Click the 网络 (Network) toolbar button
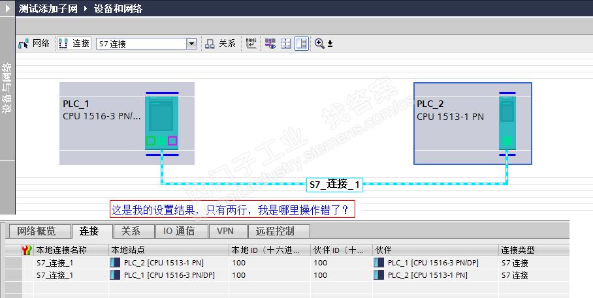The image size is (593, 298). point(34,44)
